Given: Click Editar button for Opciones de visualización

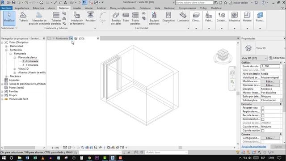Looking at the screenshot, I should point(270,85).
